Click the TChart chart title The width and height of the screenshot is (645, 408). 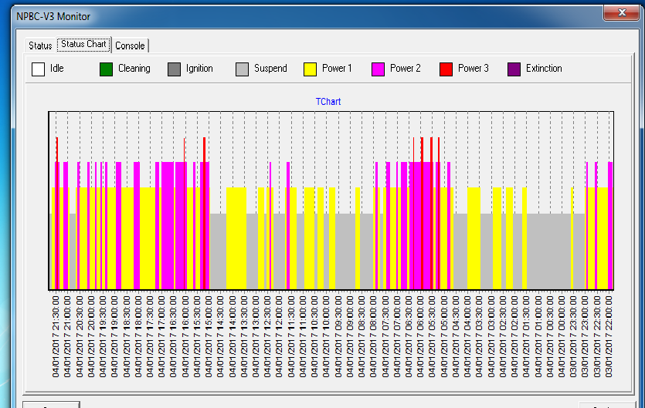pos(328,102)
